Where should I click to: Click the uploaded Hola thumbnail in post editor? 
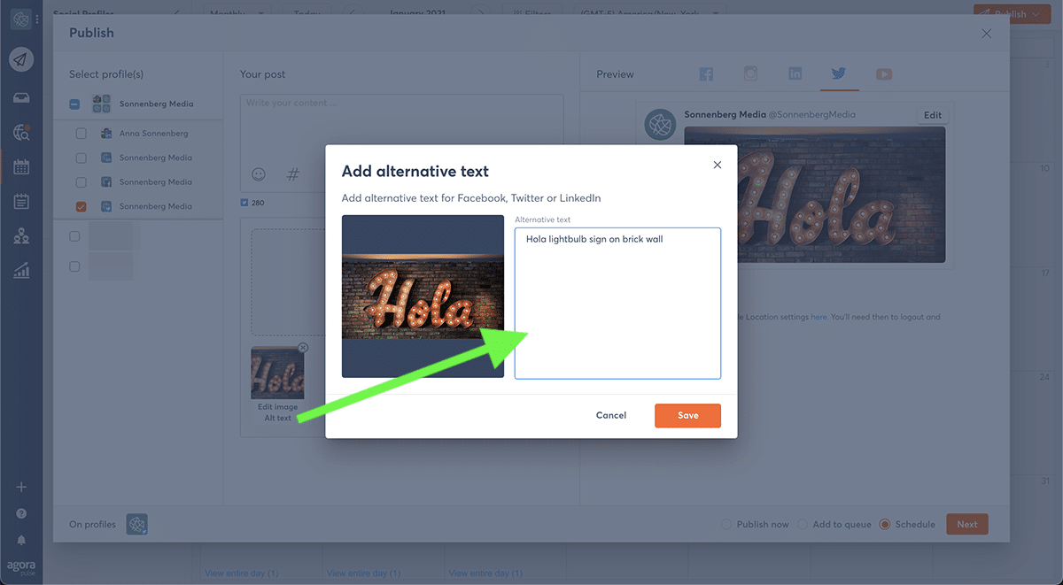pyautogui.click(x=277, y=373)
